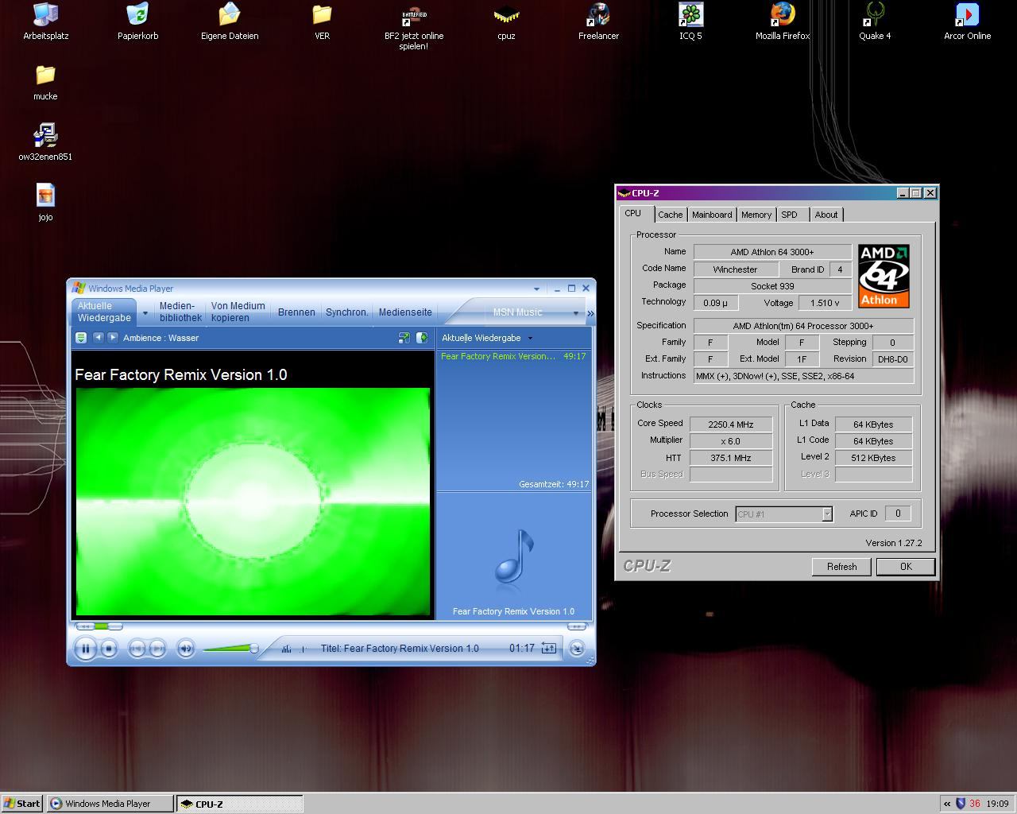
Task: Click the Refresh button in CPU-Z
Action: coord(841,567)
